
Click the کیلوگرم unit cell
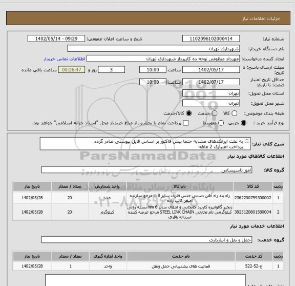point(107,212)
